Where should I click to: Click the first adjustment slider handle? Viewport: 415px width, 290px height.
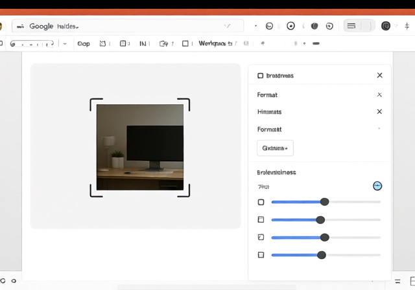coord(325,202)
